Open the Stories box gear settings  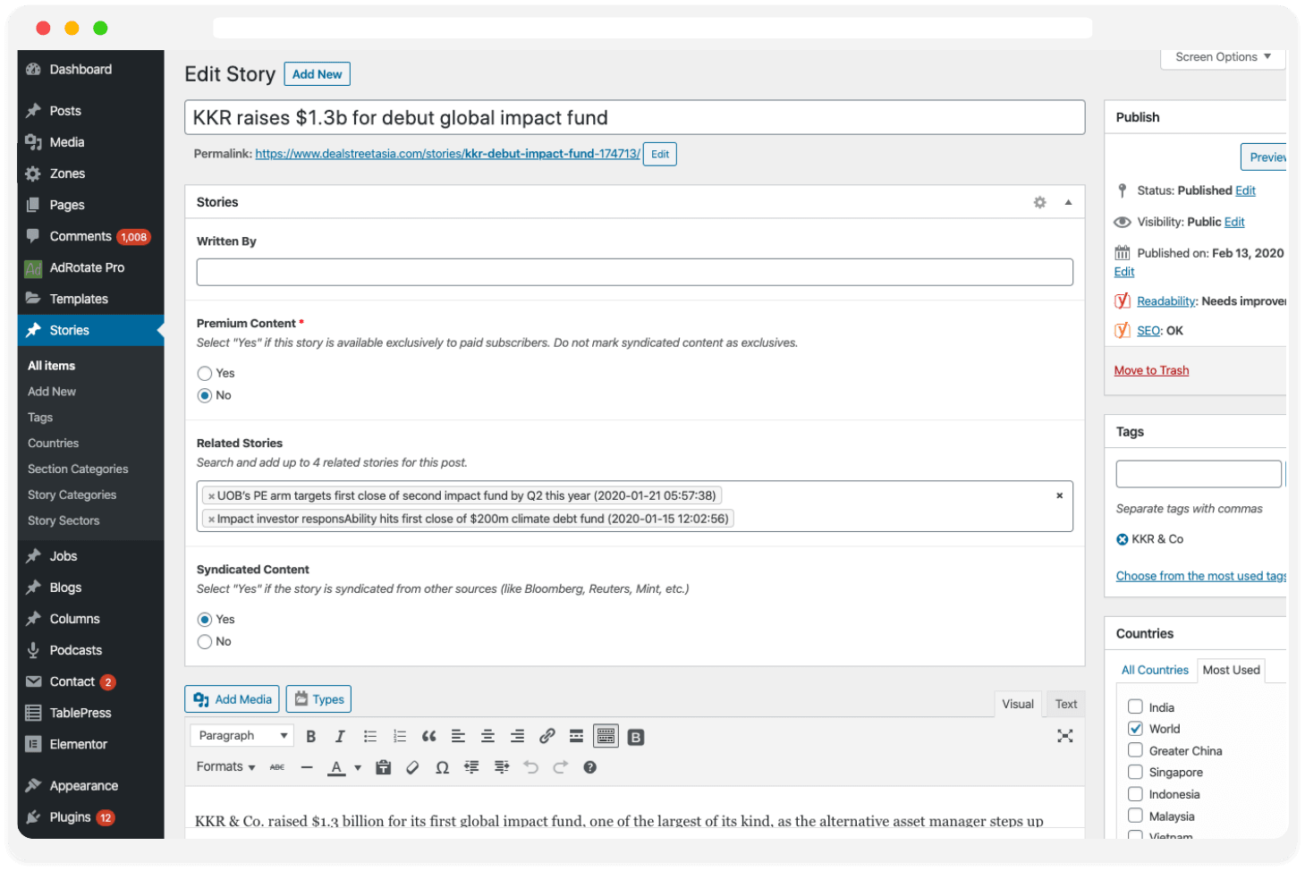click(x=1039, y=202)
